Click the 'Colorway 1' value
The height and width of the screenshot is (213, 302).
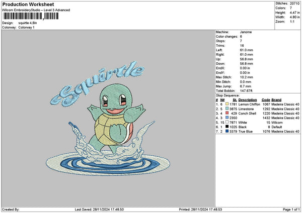(26, 28)
